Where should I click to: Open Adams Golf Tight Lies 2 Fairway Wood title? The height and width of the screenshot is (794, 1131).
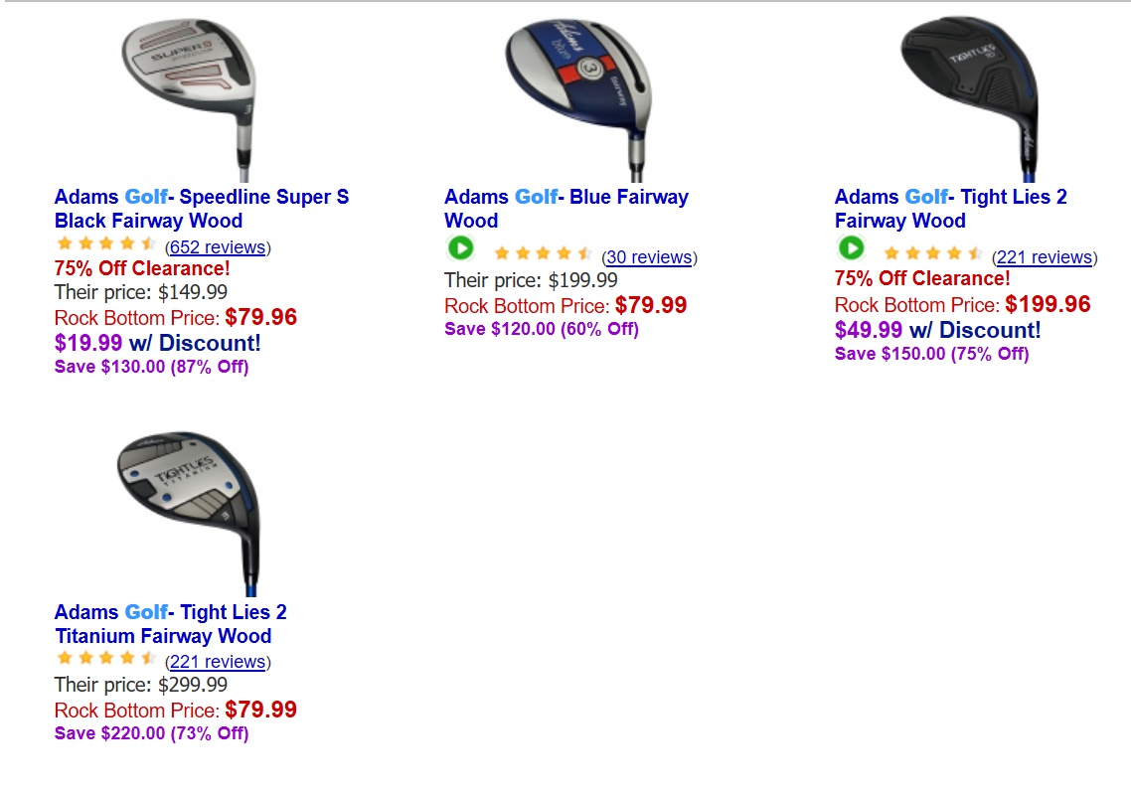[950, 209]
